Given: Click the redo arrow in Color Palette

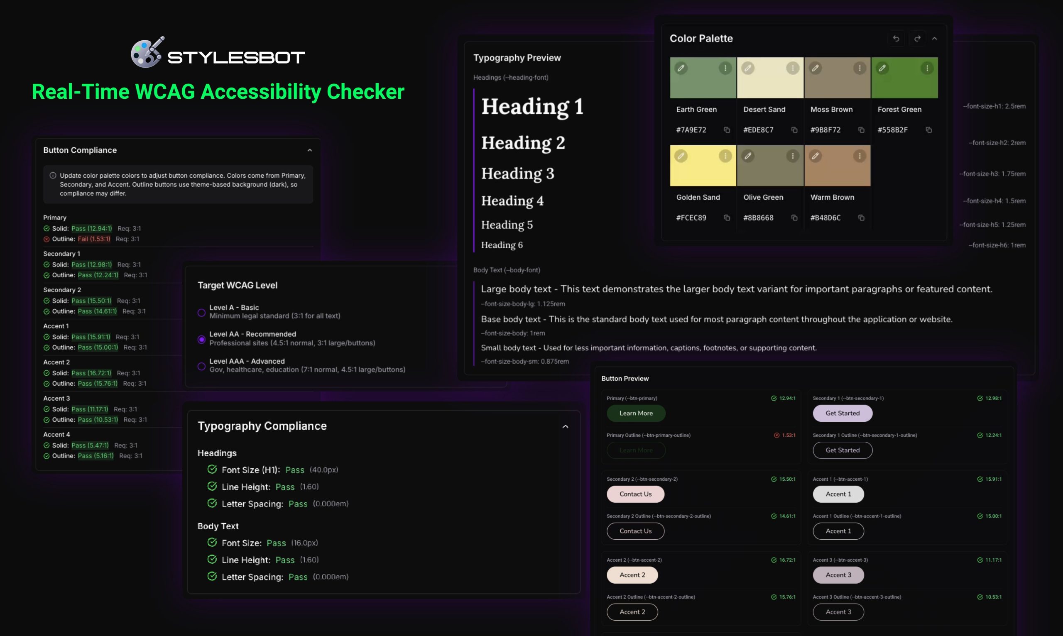Looking at the screenshot, I should pyautogui.click(x=917, y=39).
